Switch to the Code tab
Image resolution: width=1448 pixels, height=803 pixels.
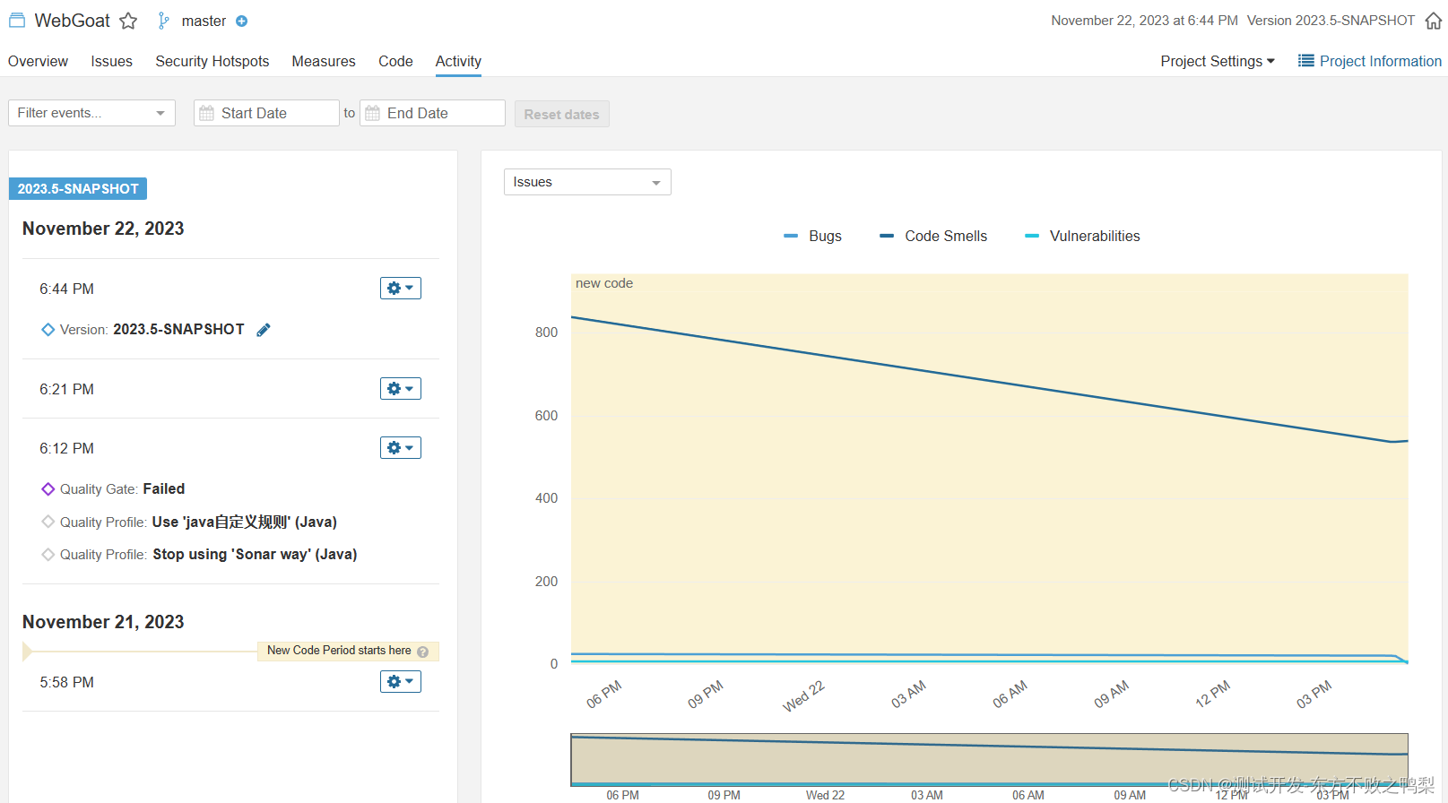coord(395,61)
